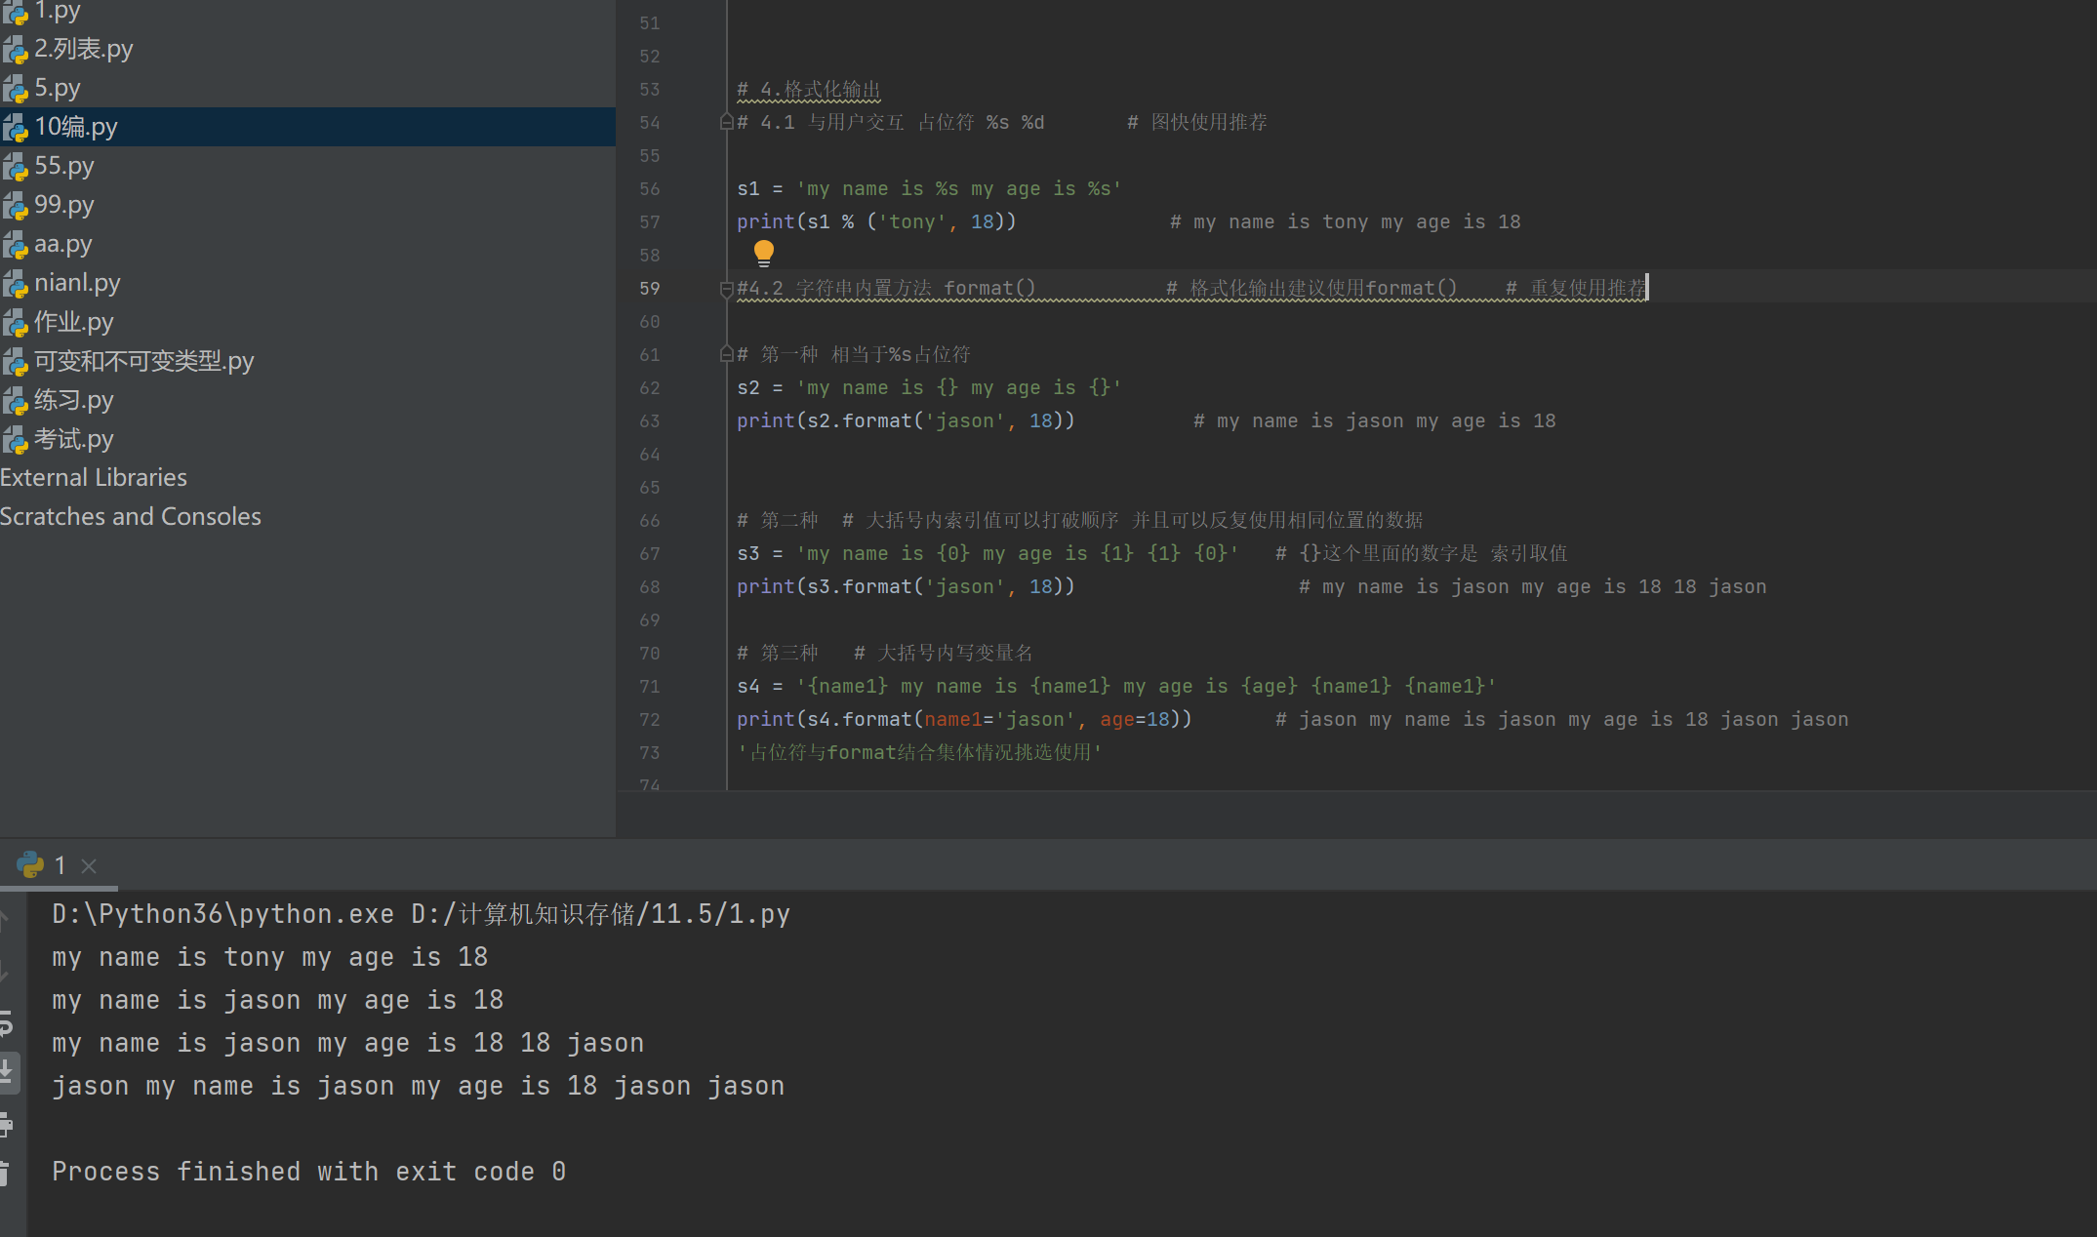
Task: Open 考试.py in the project tree
Action: pyautogui.click(x=58, y=439)
